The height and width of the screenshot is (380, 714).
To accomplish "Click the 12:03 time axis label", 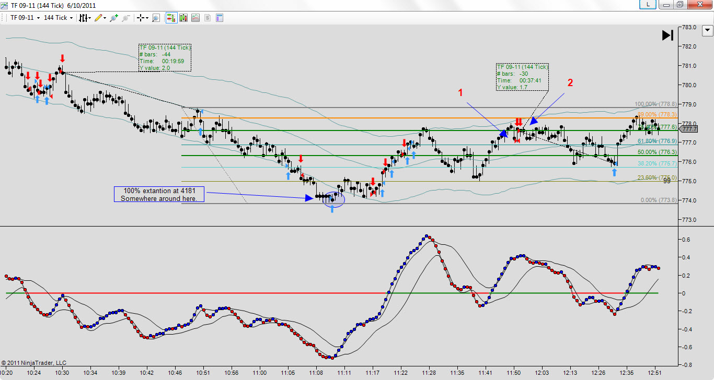I will tap(542, 373).
